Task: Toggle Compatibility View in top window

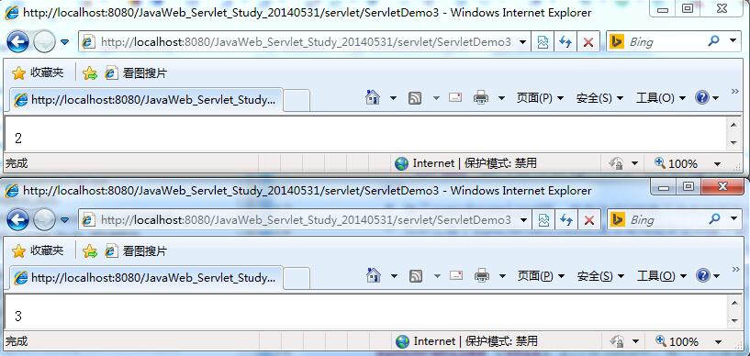Action: pos(543,42)
